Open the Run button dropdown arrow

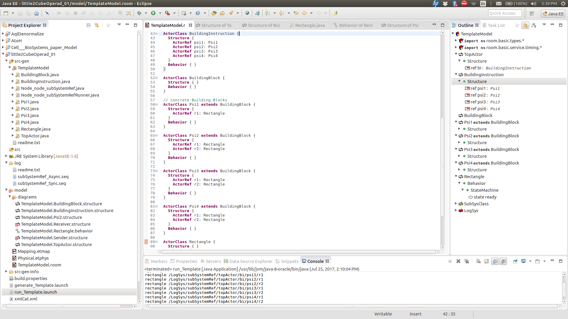160,13
